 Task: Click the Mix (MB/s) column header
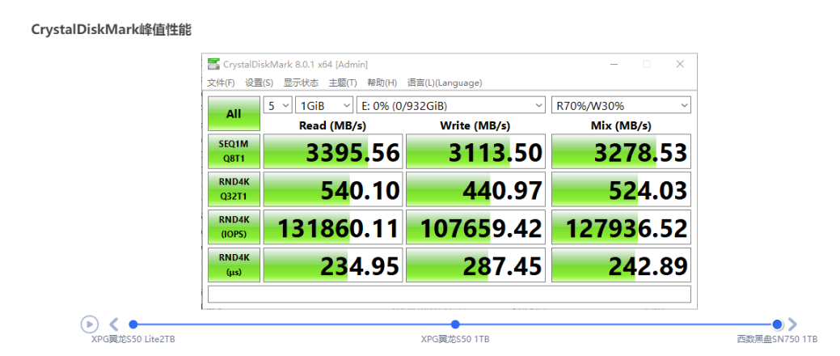(621, 125)
